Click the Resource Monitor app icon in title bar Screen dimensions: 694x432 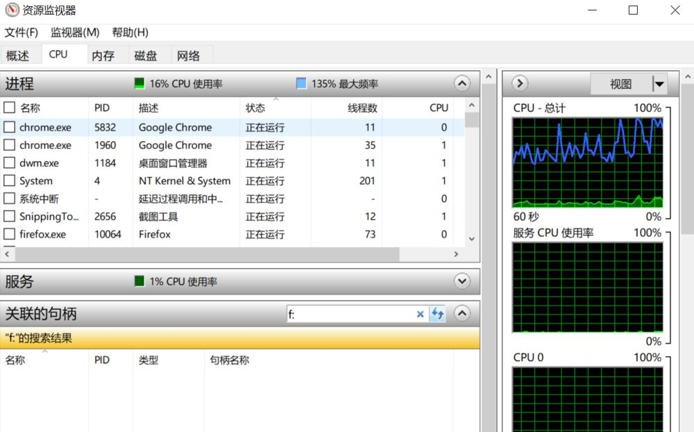12,10
